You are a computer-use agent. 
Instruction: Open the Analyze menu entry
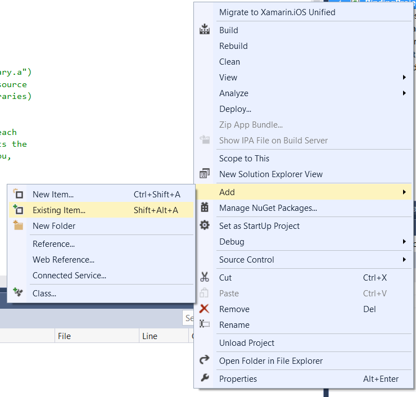[x=302, y=93]
